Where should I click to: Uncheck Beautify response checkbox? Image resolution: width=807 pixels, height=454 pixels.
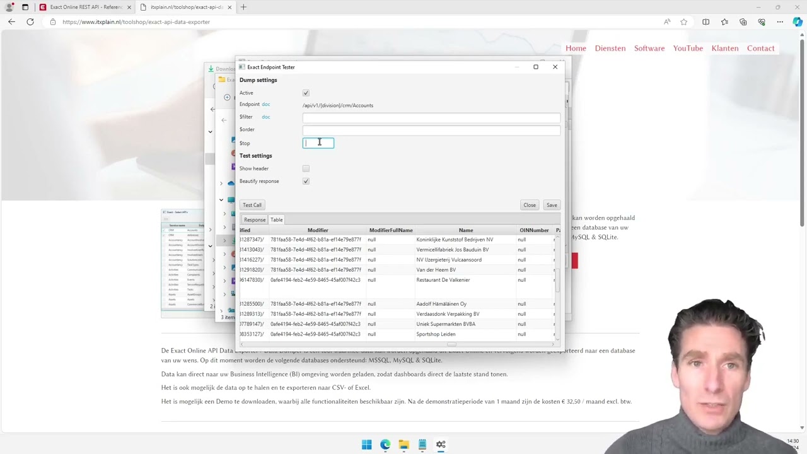pos(306,181)
